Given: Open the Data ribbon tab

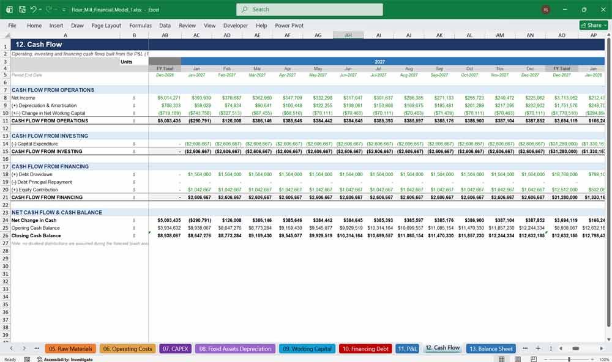Looking at the screenshot, I should click(165, 25).
